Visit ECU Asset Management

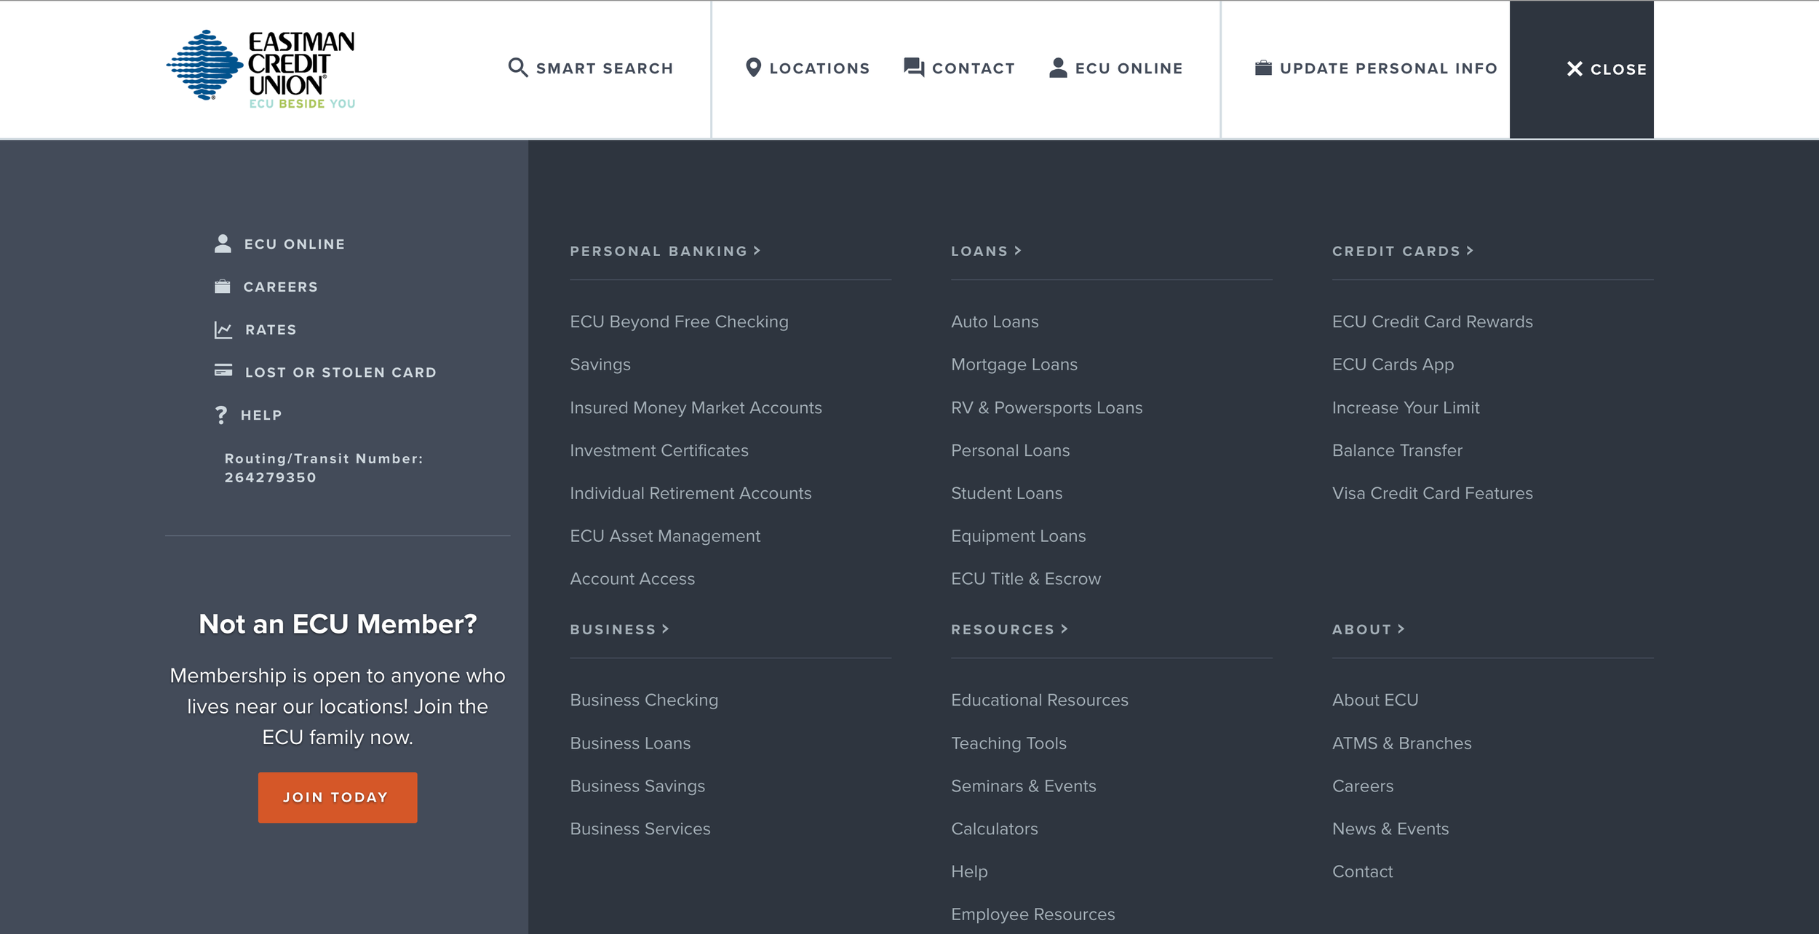click(x=665, y=536)
